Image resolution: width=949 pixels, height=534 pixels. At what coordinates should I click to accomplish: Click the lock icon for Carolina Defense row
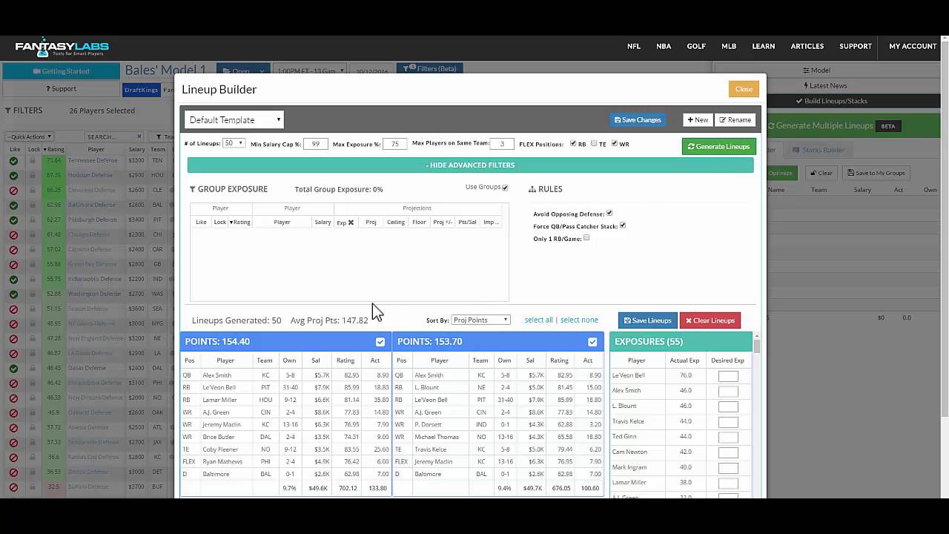click(x=33, y=249)
